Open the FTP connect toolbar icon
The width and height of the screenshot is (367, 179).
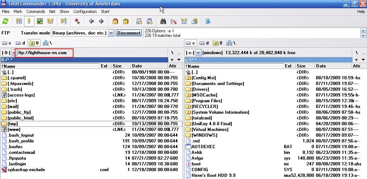click(139, 21)
